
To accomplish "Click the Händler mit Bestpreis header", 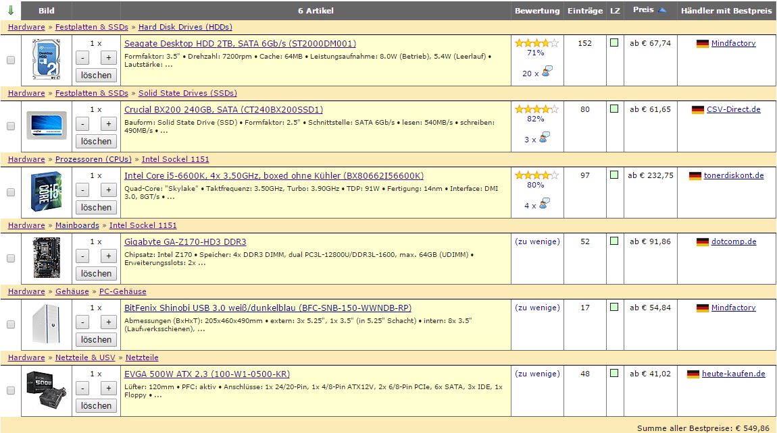I will 726,10.
